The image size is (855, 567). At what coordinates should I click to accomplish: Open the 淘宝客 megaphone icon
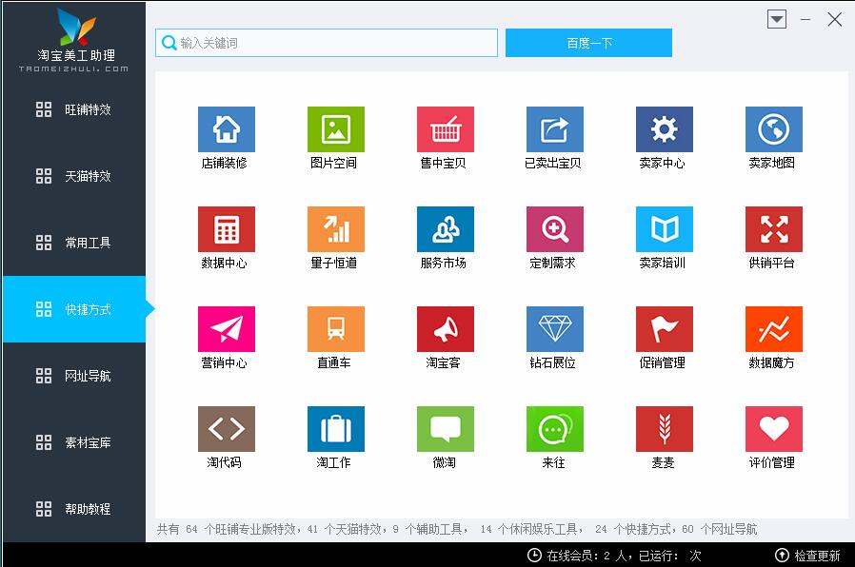(446, 329)
